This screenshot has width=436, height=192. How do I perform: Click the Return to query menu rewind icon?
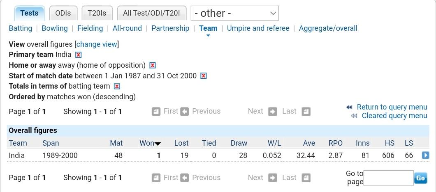(x=349, y=107)
